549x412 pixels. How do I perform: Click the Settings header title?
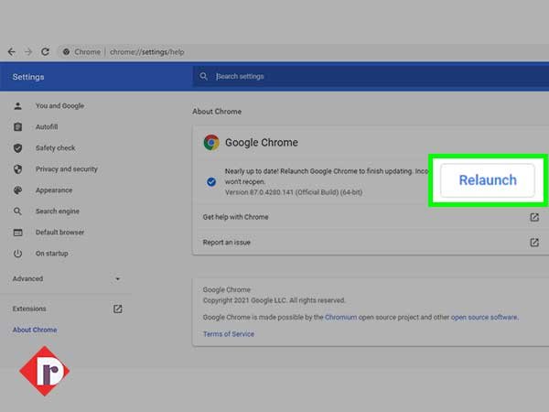coord(28,77)
